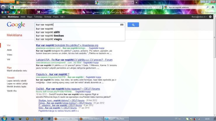Expand the flexis@inbox.lv account menu
Screen dimensions: 216x121
(198, 17)
